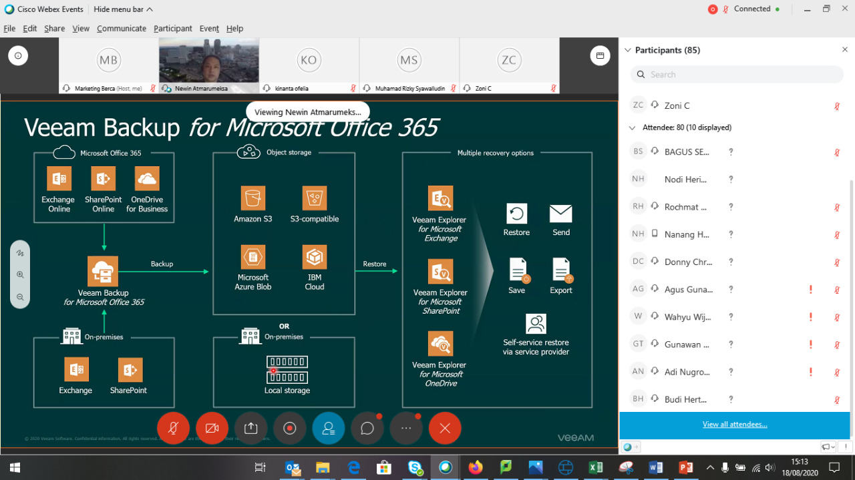Open the Windows notification center
Screen dimensions: 855x480
834,467
